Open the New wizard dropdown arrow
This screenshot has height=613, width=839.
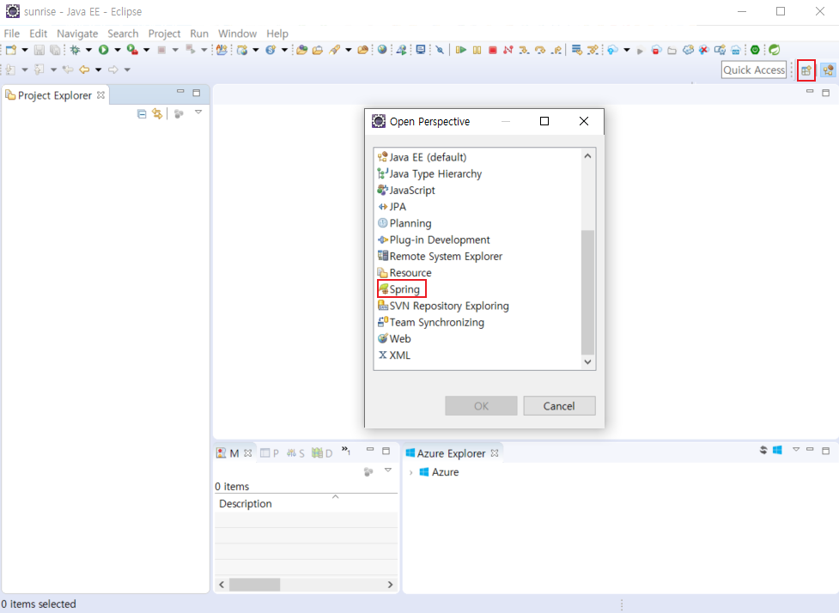point(25,50)
